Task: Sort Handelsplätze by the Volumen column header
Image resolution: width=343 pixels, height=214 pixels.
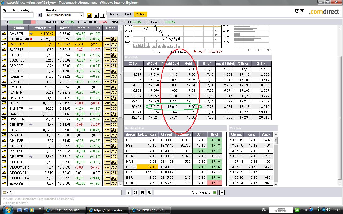Action: [x=184, y=135]
